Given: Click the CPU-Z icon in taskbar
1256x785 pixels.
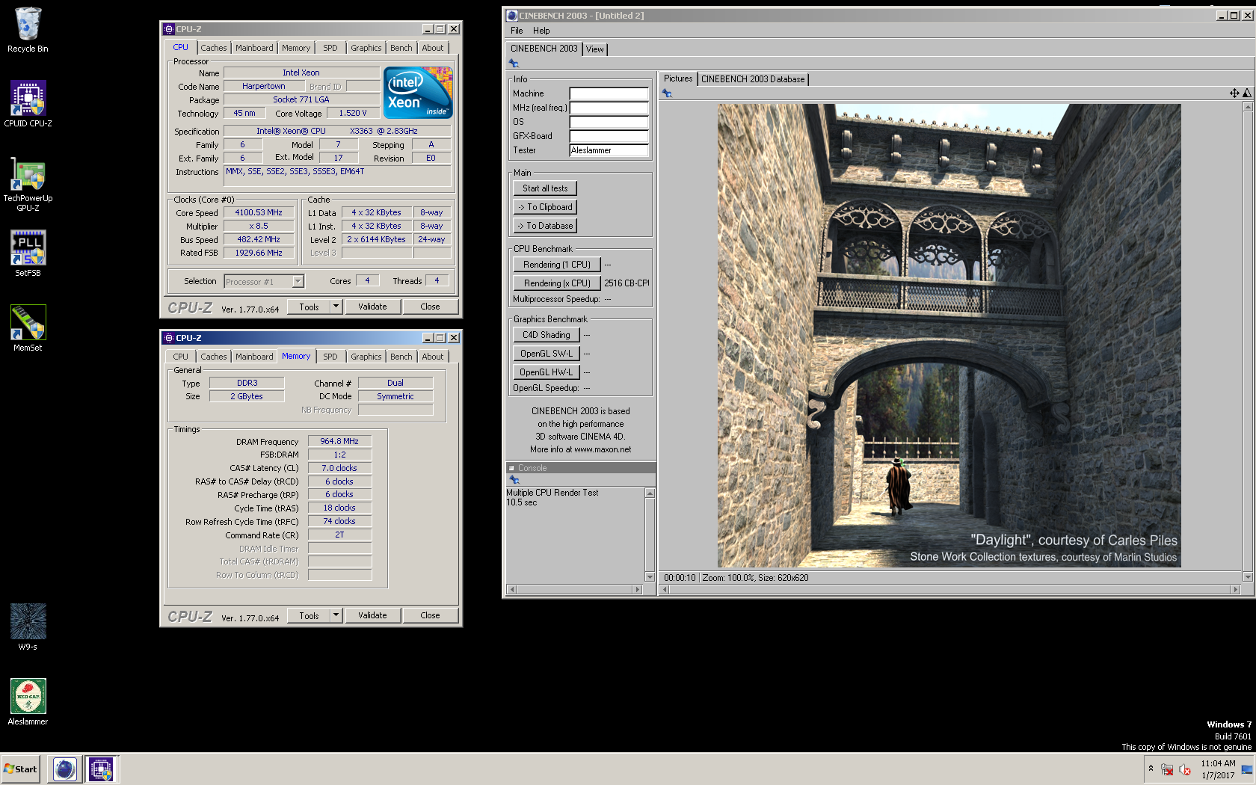Looking at the screenshot, I should pos(101,769).
